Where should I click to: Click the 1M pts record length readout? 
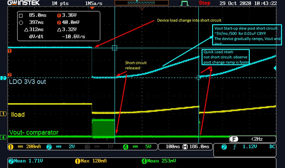(x=60, y=3)
